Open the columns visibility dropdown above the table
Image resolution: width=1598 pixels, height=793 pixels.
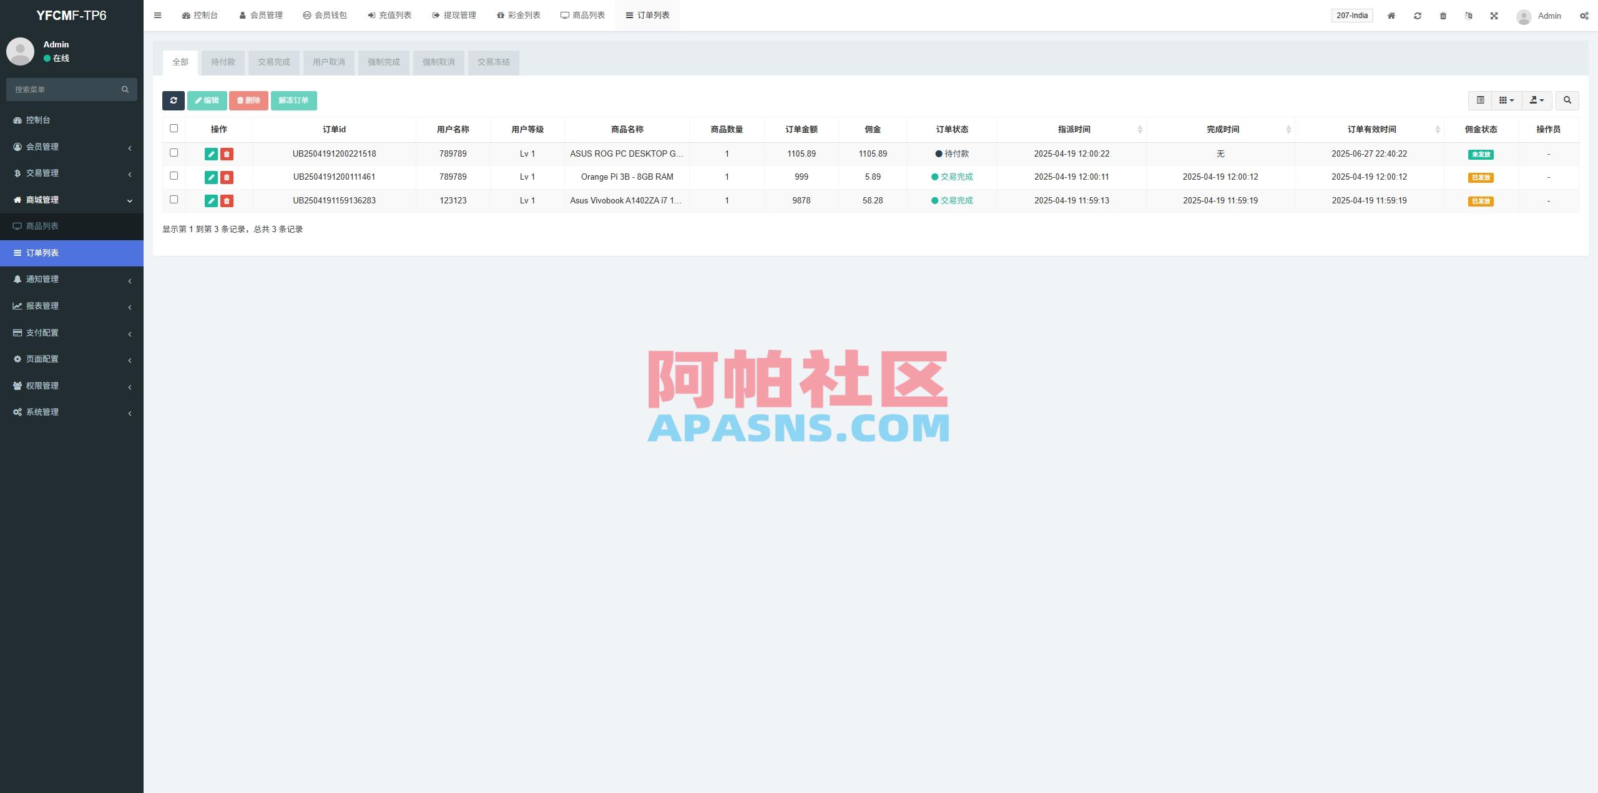click(1506, 100)
